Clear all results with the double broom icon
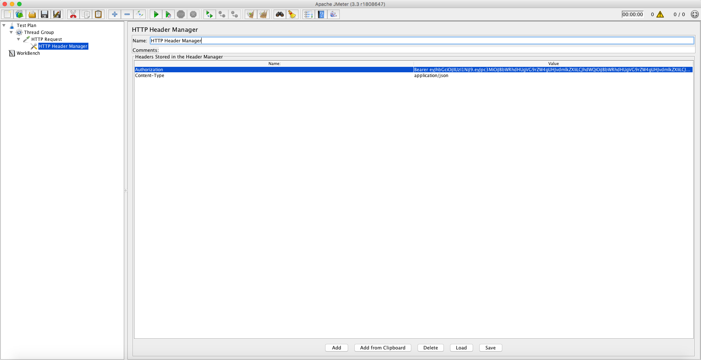The width and height of the screenshot is (701, 360). point(263,14)
